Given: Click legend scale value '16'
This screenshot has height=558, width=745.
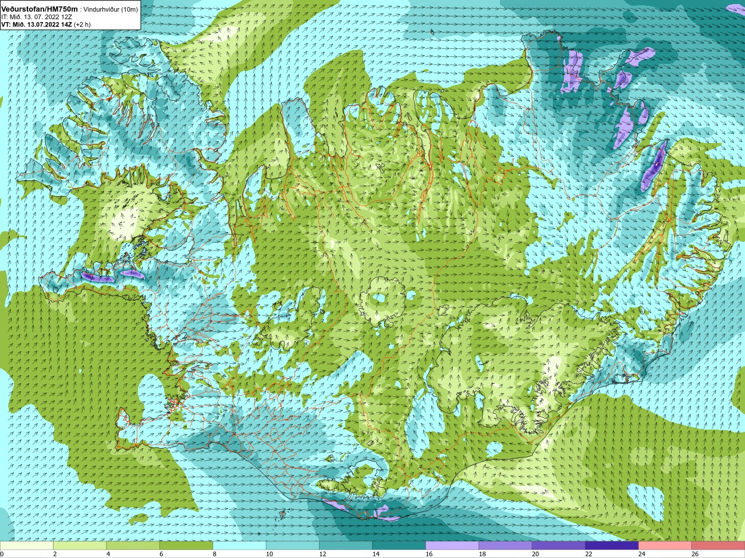Looking at the screenshot, I should click(x=429, y=555).
